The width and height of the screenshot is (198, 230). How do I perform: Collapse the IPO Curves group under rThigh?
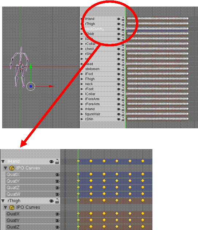click(5, 207)
